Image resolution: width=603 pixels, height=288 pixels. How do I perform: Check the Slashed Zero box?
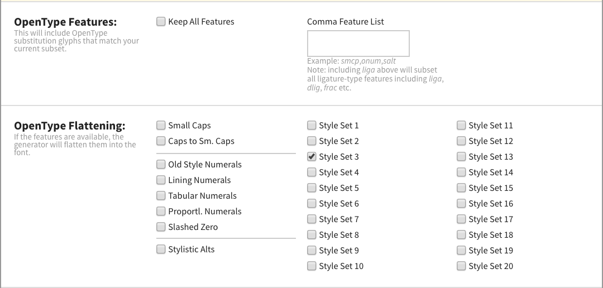(x=161, y=227)
